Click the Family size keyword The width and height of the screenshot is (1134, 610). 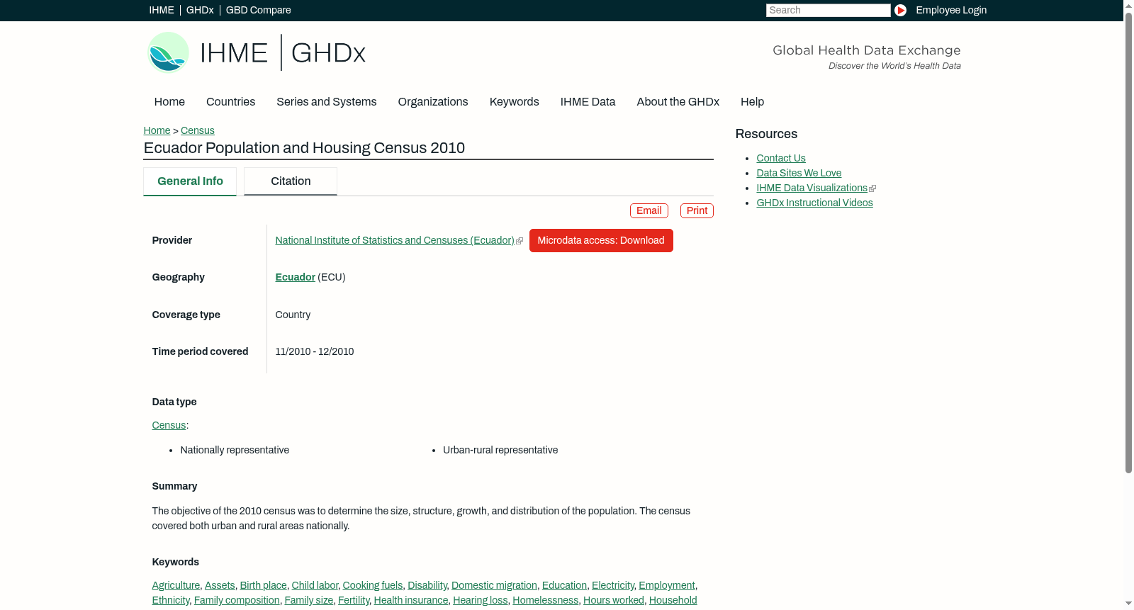[x=309, y=600]
